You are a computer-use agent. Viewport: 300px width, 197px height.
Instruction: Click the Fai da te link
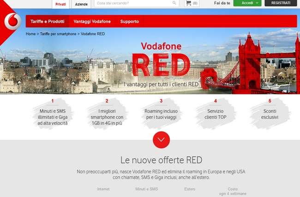[222, 3]
